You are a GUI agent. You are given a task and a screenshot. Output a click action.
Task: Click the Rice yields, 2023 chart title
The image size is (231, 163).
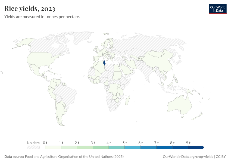(x=30, y=9)
